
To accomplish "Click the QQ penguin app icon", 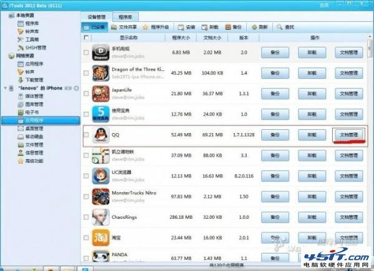I will pyautogui.click(x=100, y=135).
